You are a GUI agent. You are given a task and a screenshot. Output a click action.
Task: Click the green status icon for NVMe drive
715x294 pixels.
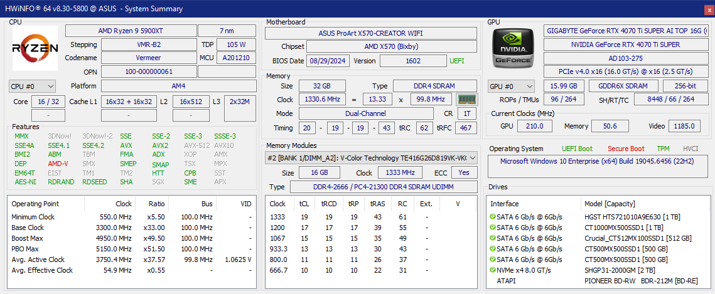(493, 270)
